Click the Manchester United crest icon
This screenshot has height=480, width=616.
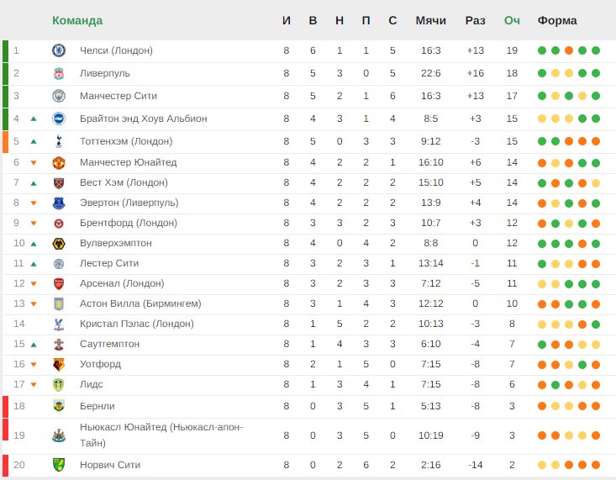(x=59, y=162)
